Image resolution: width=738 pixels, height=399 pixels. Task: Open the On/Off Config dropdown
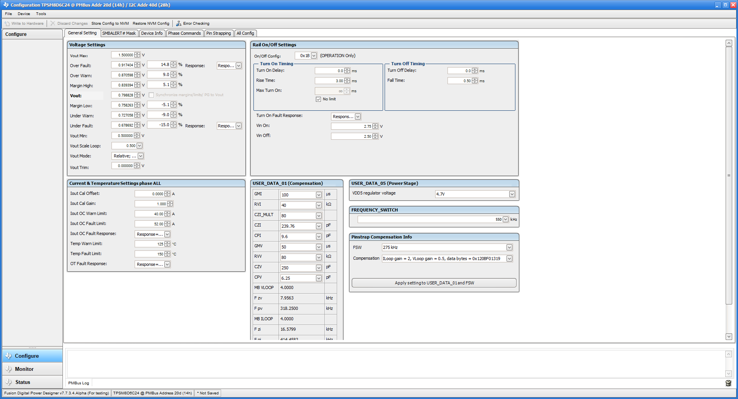click(314, 55)
